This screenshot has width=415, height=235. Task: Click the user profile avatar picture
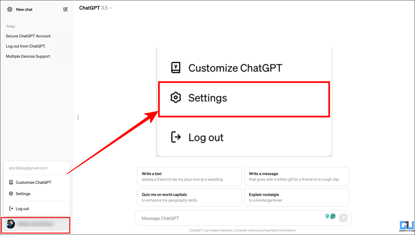click(11, 224)
